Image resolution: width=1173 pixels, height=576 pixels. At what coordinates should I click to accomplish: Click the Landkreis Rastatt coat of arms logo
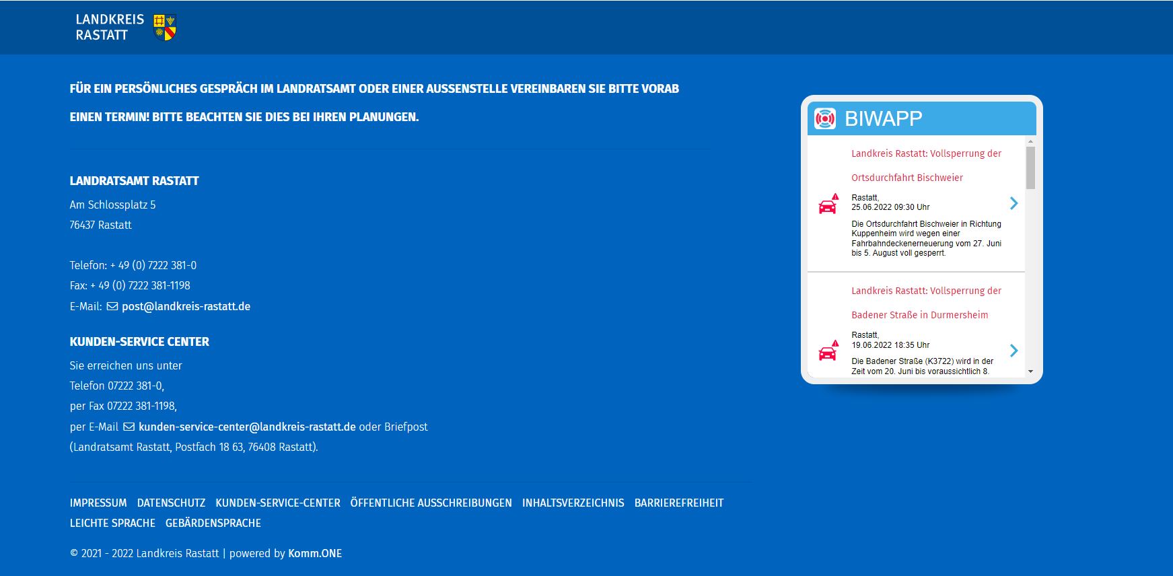pos(165,28)
